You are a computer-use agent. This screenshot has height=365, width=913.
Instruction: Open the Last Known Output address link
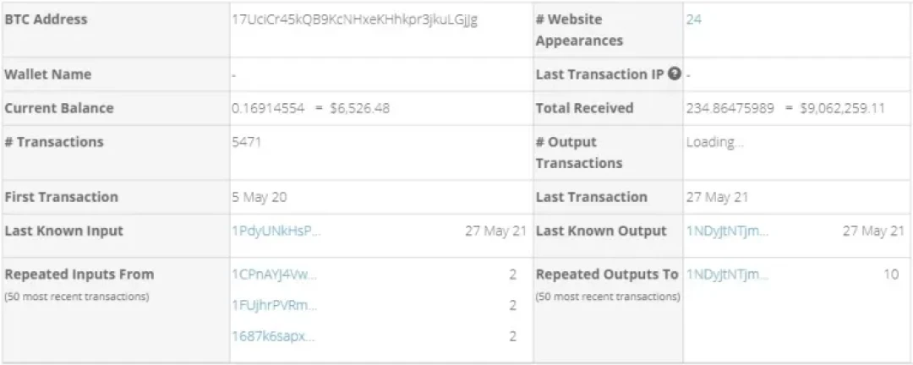[x=727, y=232]
